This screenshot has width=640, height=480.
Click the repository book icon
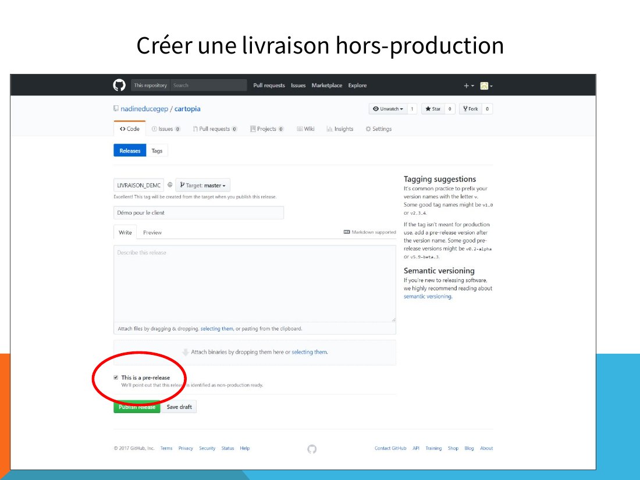(x=116, y=109)
